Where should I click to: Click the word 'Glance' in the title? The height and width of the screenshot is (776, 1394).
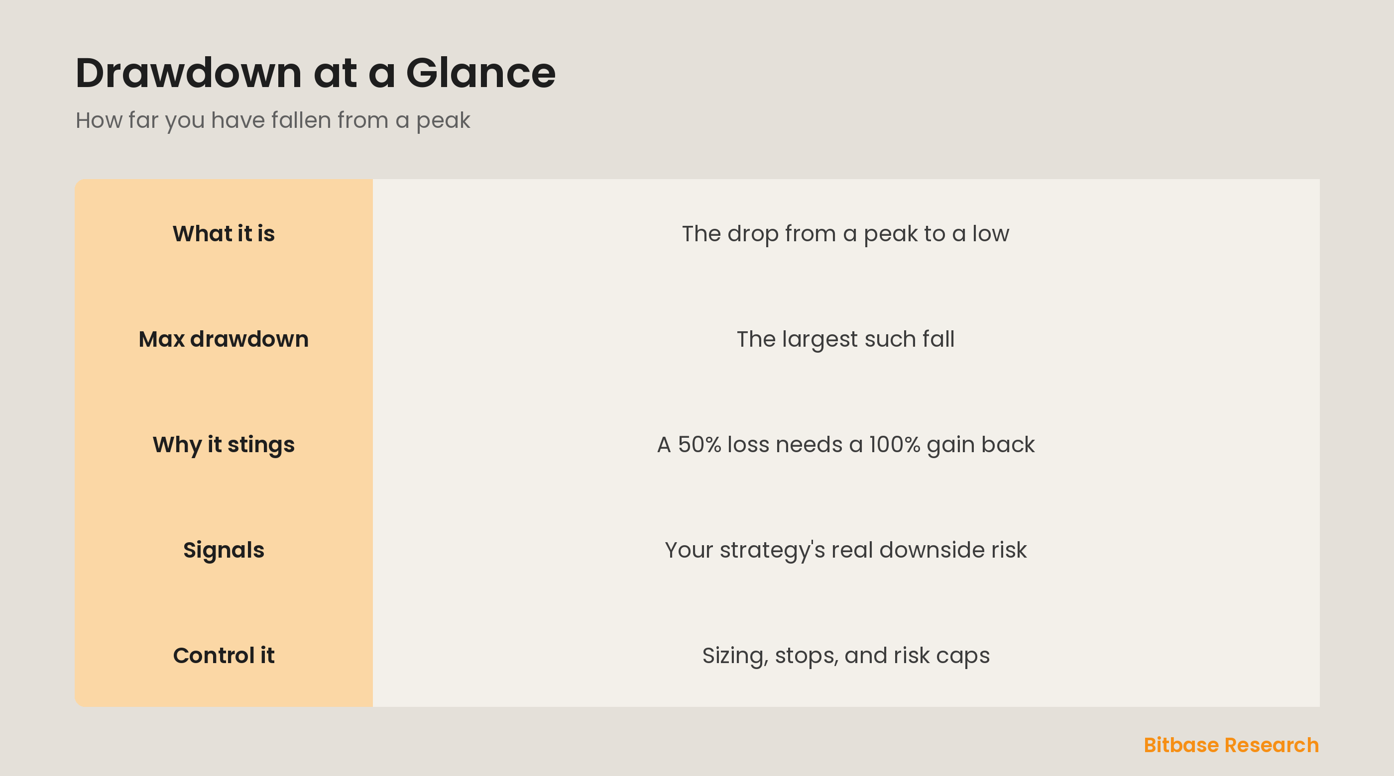pos(480,73)
